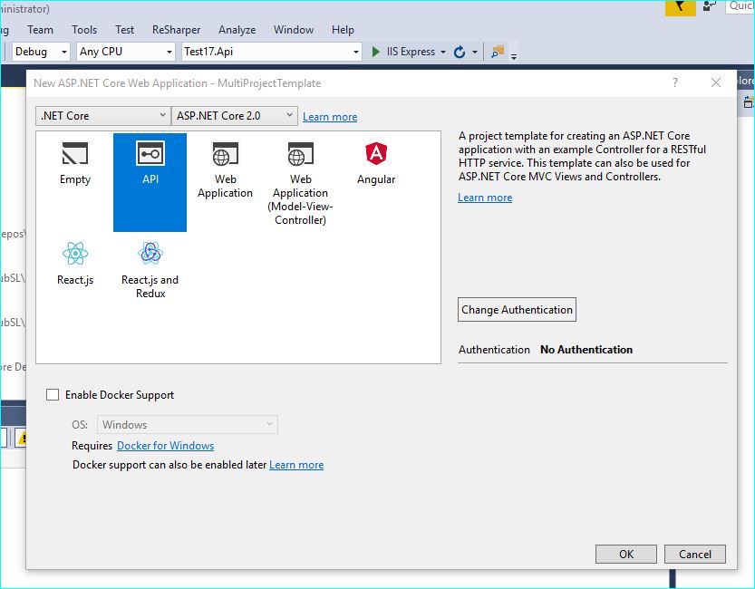755x589 pixels.
Task: Click inside the Quick Launch search box
Action: [x=741, y=7]
